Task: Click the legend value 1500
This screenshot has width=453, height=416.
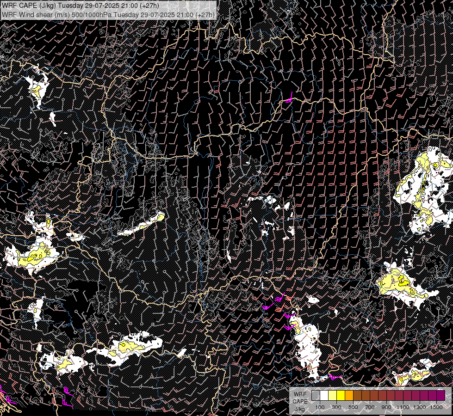Action: (x=436, y=407)
